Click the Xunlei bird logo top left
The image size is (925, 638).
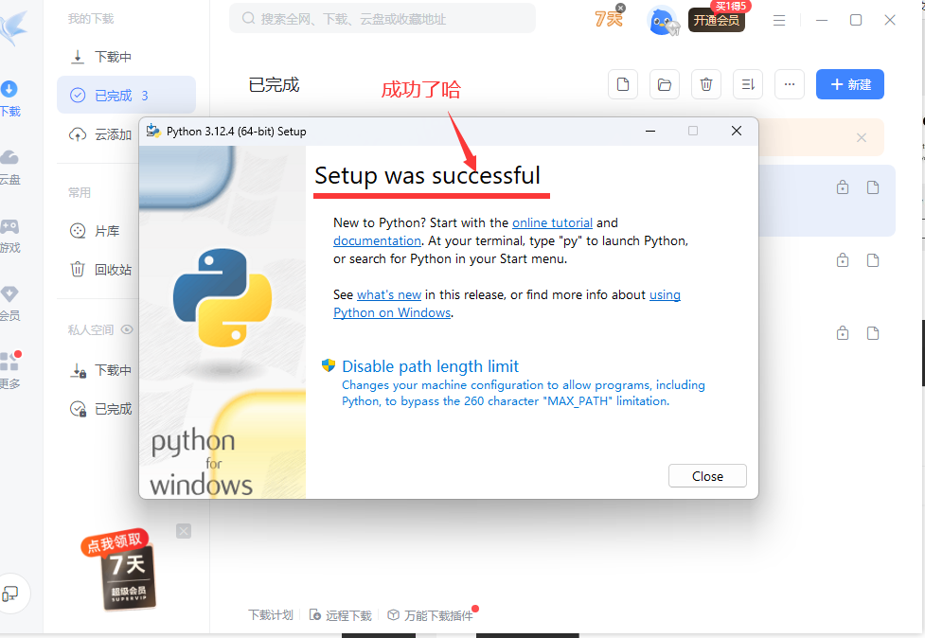[x=13, y=27]
